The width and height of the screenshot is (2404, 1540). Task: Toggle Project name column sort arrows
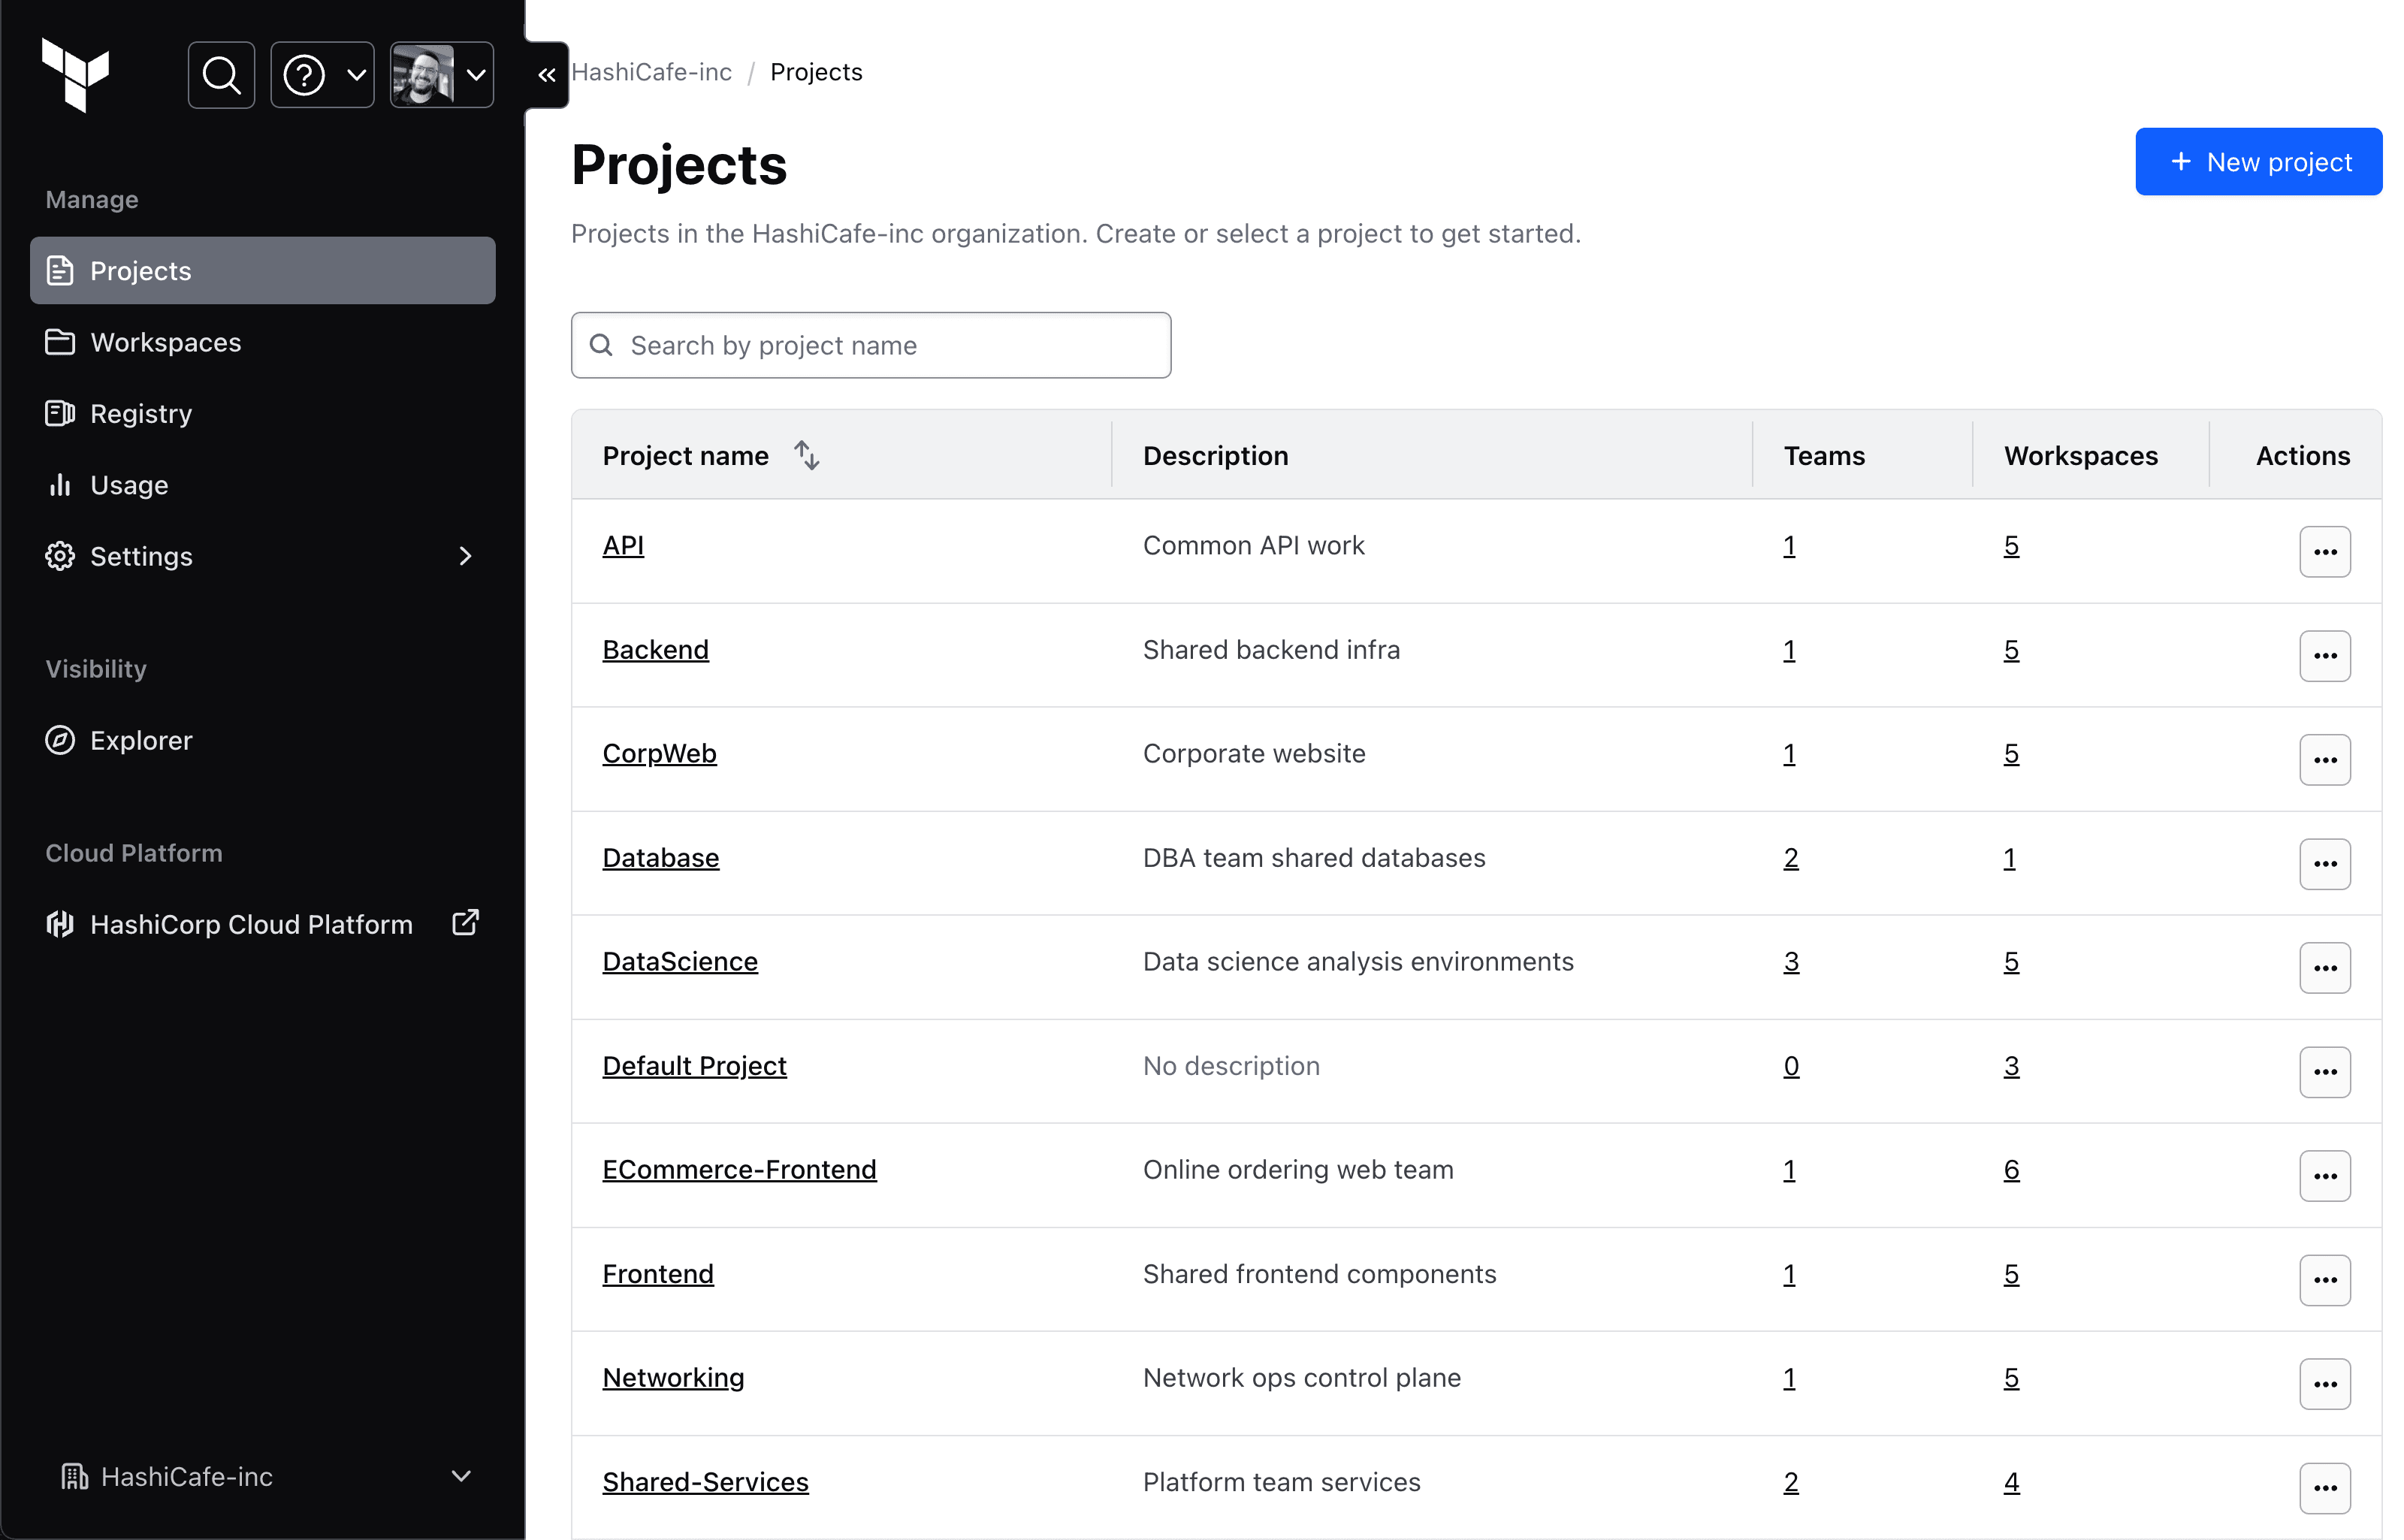click(x=807, y=456)
